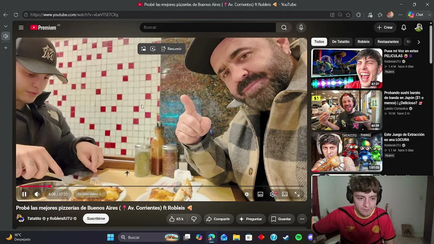Click the audio-playing tab in vertical tabs
434x244 pixels.
[6, 36]
